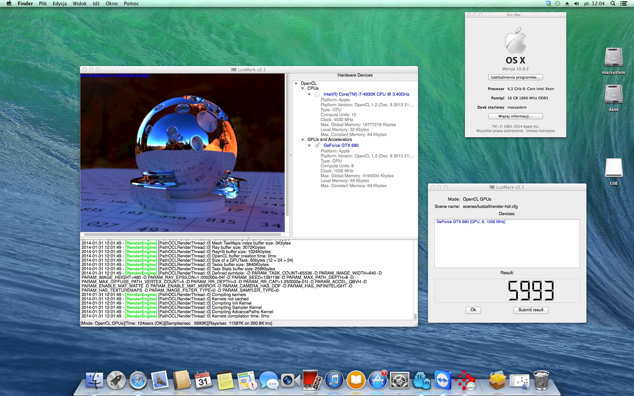Enable the Intel Core i7-4930K CPU checkbox
This screenshot has width=634, height=396.
point(317,94)
